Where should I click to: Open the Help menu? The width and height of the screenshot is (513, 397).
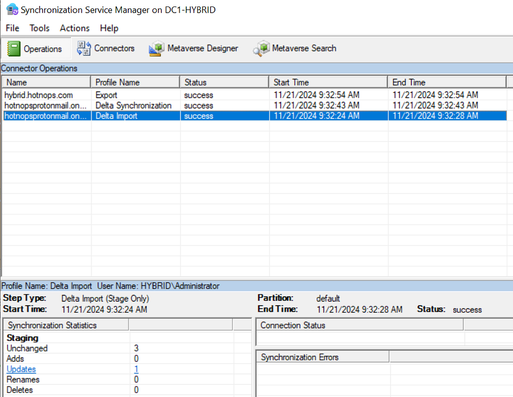(x=109, y=28)
